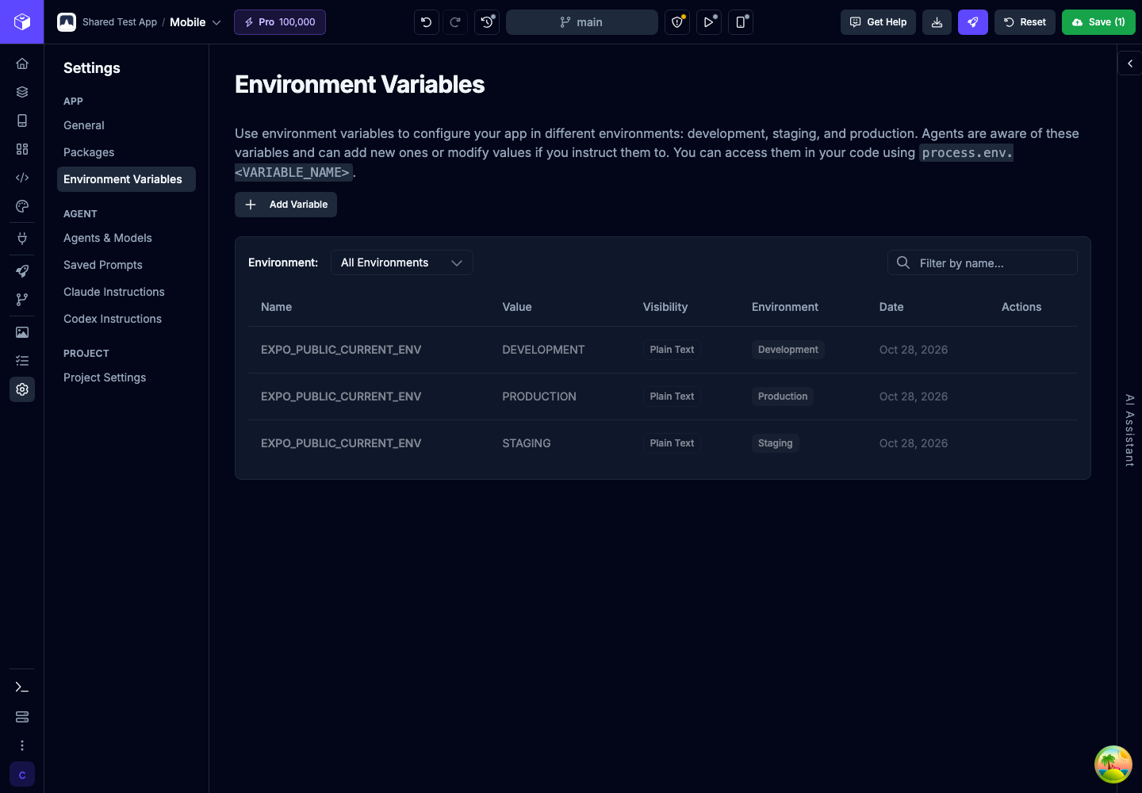Expand the Mobile project dropdown
The height and width of the screenshot is (793, 1142).
click(x=195, y=22)
